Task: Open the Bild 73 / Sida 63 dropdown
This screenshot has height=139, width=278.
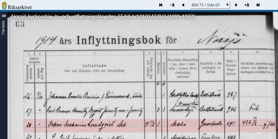Action: click(x=210, y=5)
